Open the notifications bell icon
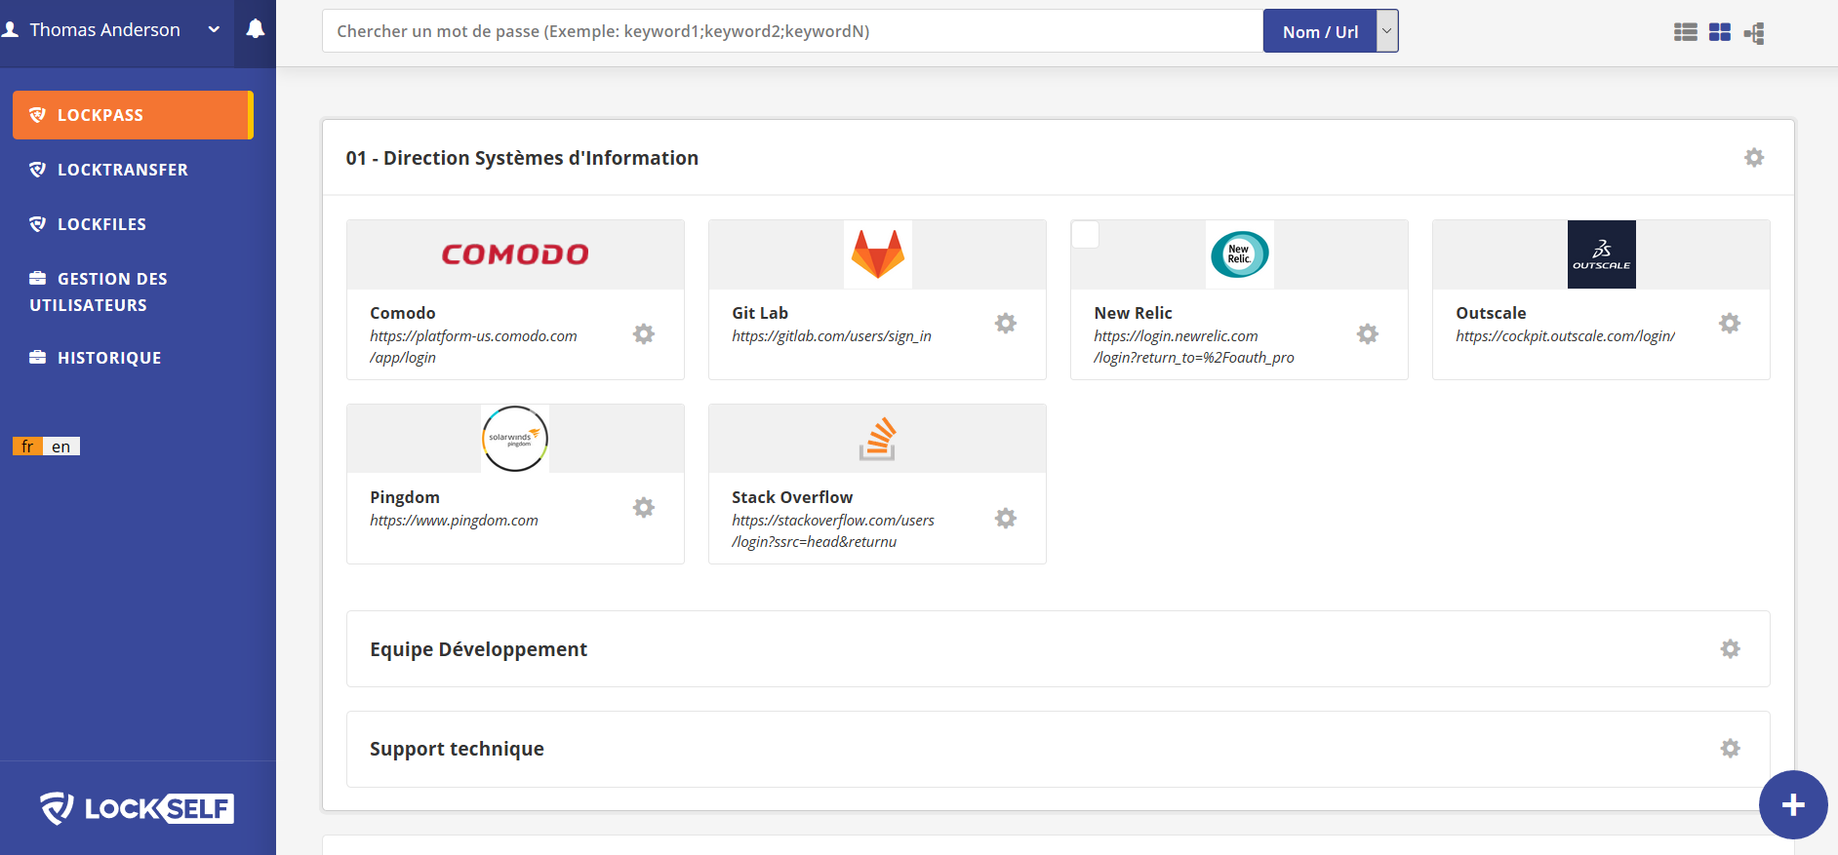 tap(255, 29)
